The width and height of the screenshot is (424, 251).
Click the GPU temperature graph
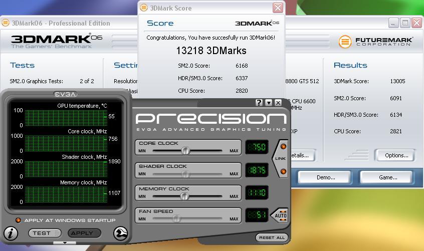[x=66, y=118]
